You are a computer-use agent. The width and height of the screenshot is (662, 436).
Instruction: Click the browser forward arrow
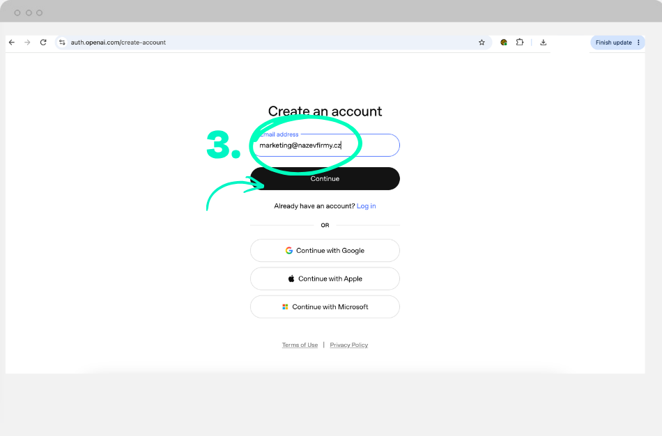[x=27, y=42]
